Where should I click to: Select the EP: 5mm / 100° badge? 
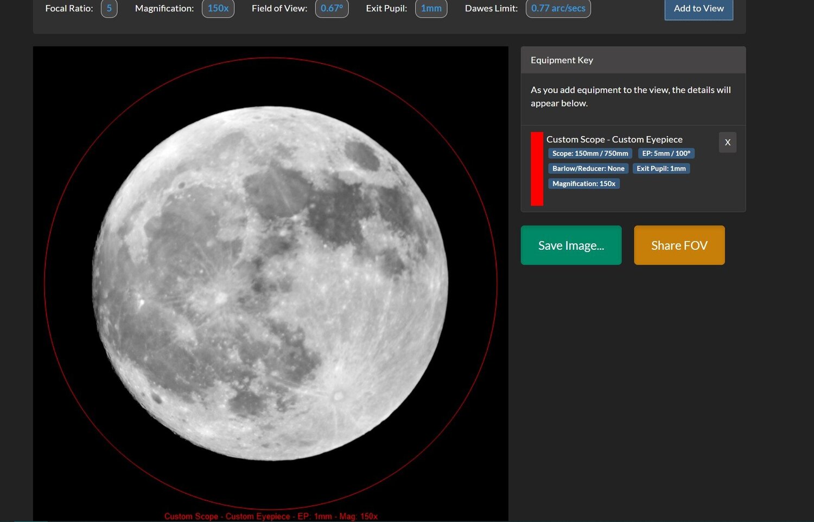[666, 153]
